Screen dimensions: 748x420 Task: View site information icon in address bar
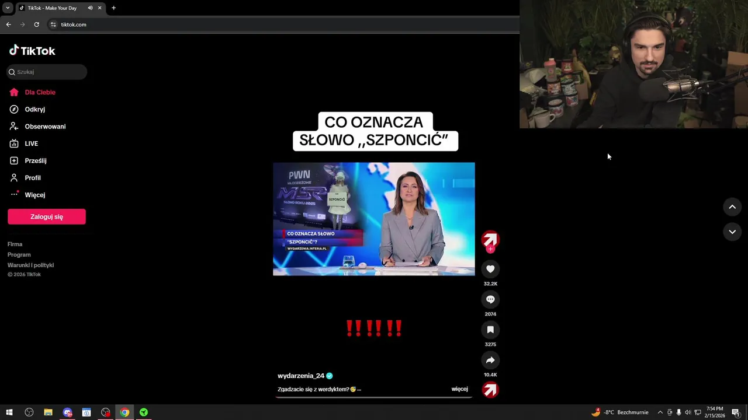(53, 24)
